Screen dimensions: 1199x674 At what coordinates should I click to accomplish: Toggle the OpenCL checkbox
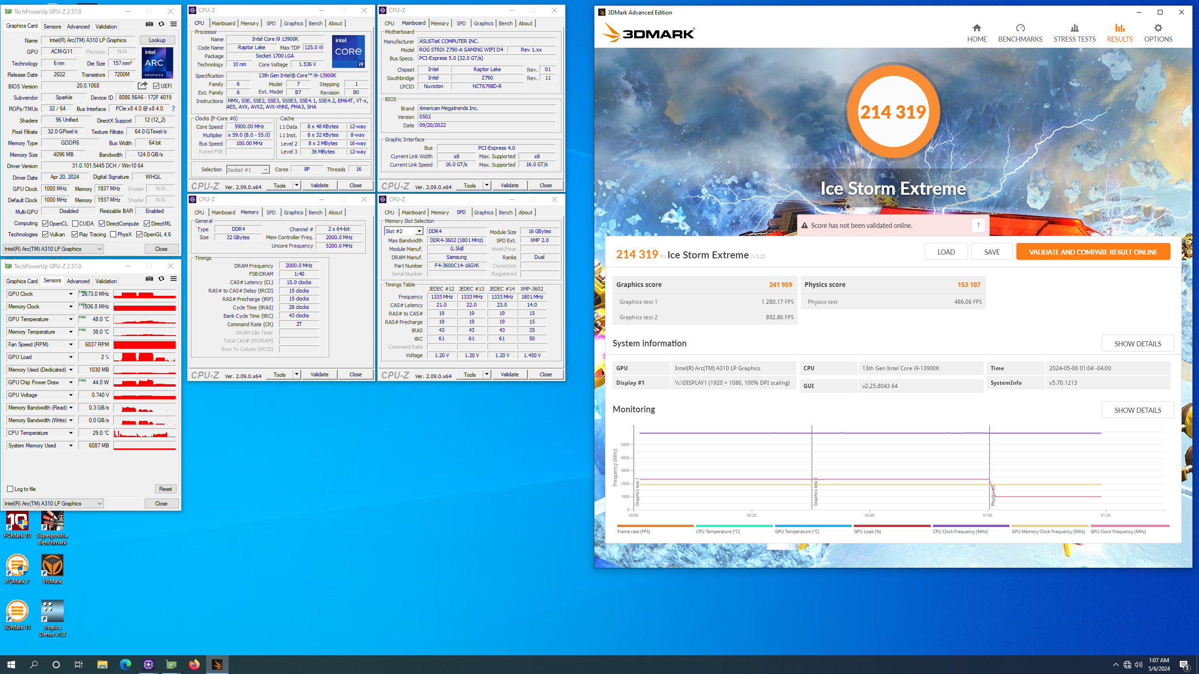45,224
